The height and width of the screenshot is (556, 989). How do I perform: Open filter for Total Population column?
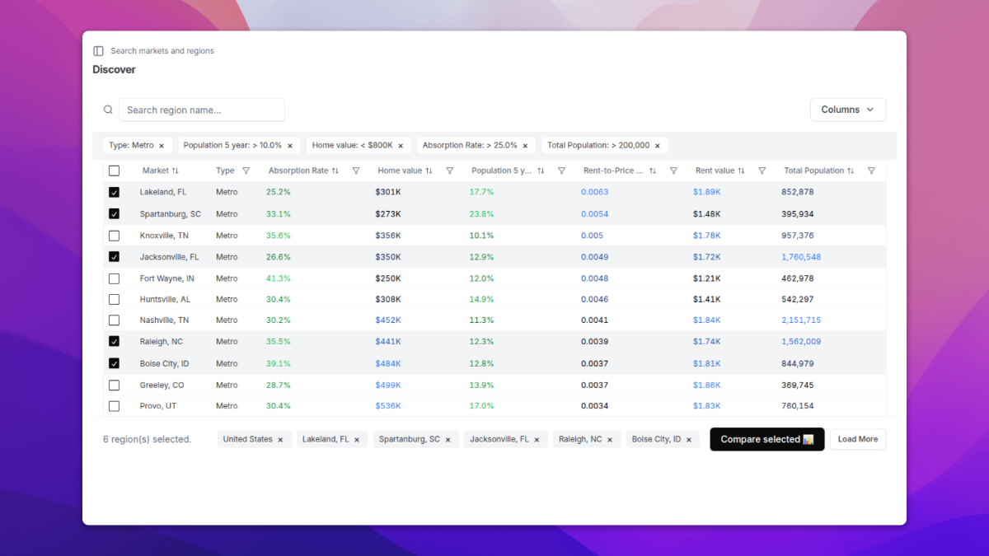(x=871, y=171)
